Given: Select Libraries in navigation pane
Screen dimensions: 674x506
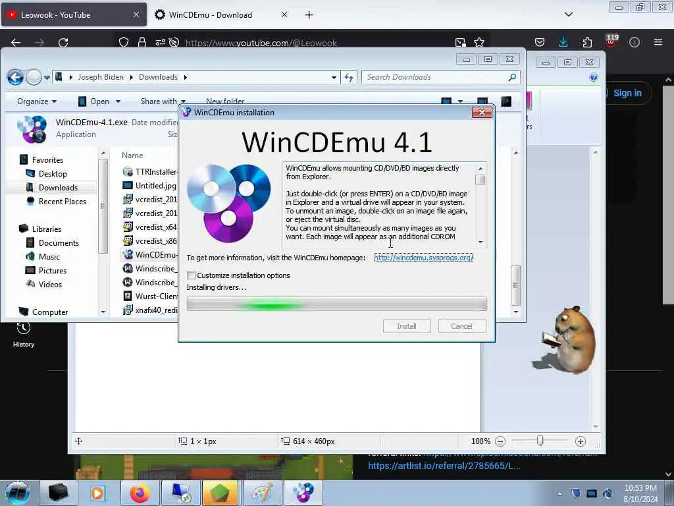Looking at the screenshot, I should click(x=47, y=229).
